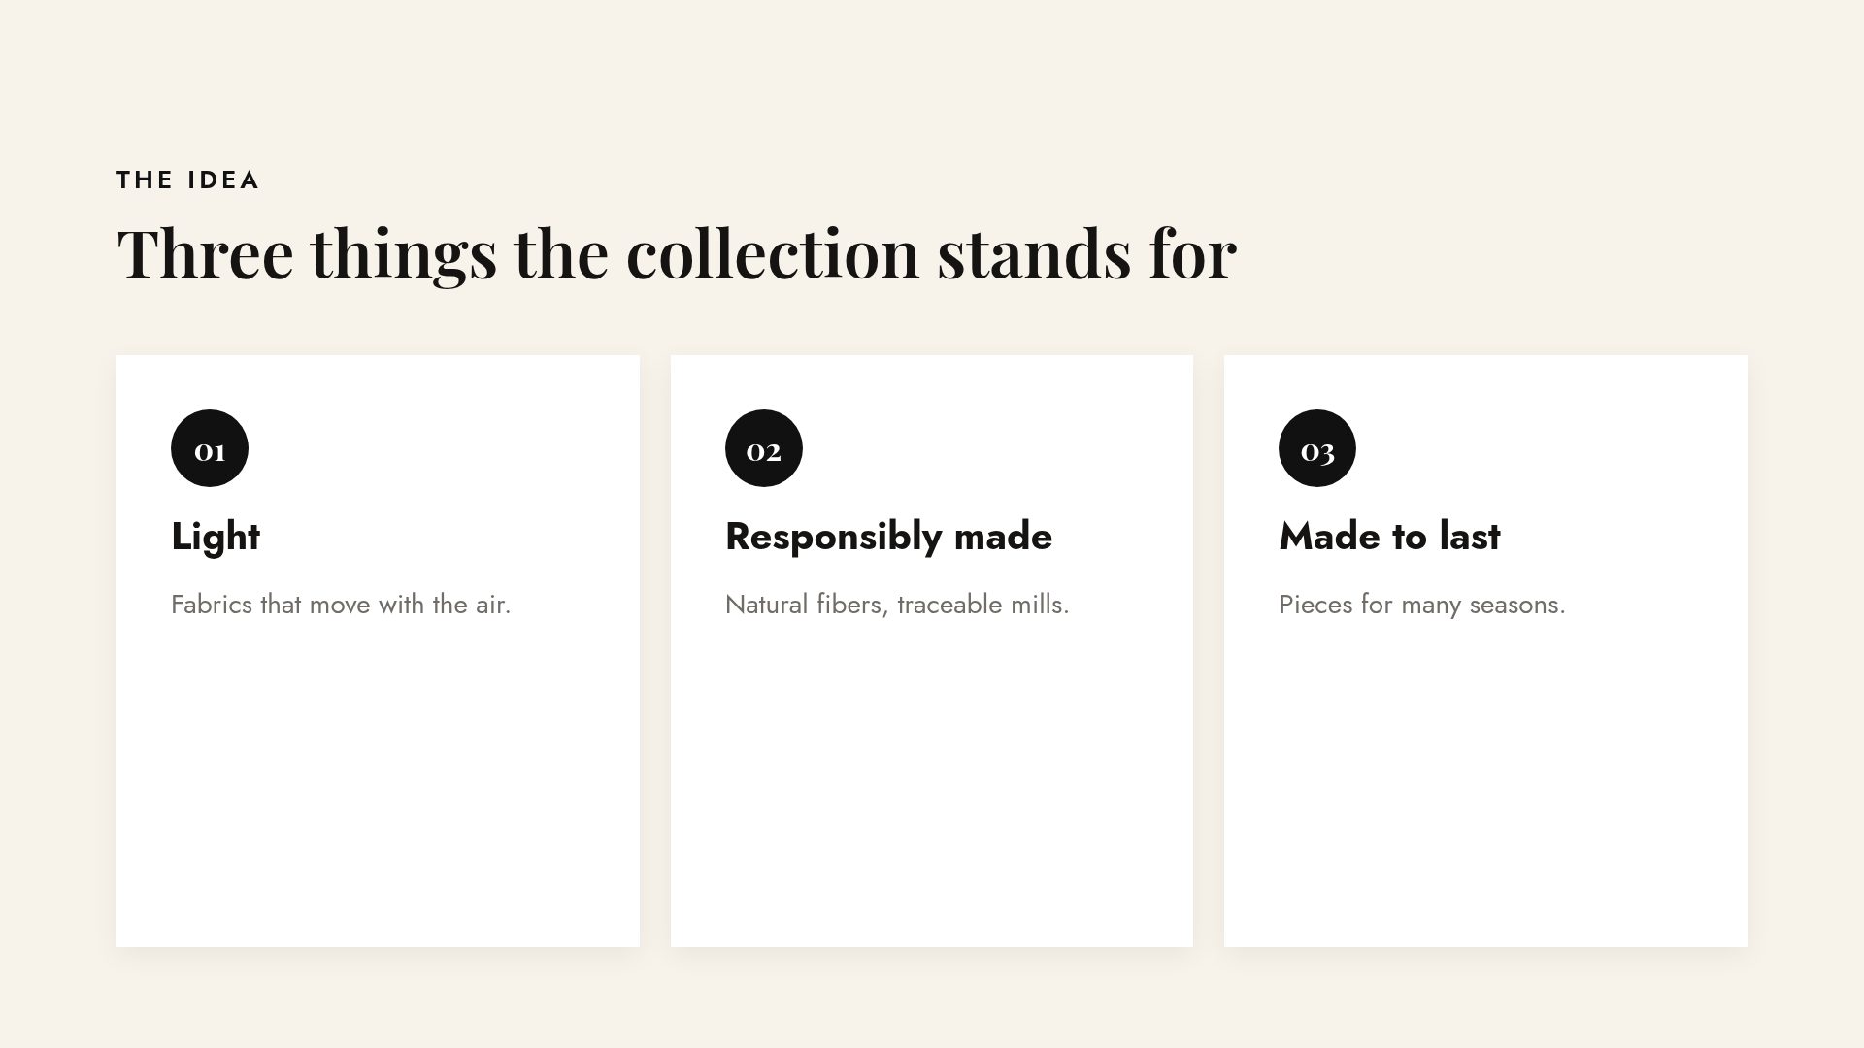This screenshot has height=1048, width=1864.
Task: Select the Responsibly made heading
Action: tap(888, 537)
